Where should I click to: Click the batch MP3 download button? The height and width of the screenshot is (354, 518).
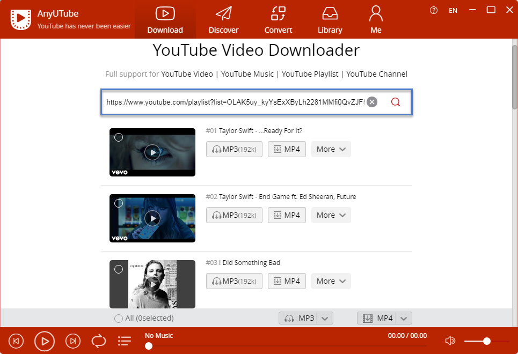(298, 319)
